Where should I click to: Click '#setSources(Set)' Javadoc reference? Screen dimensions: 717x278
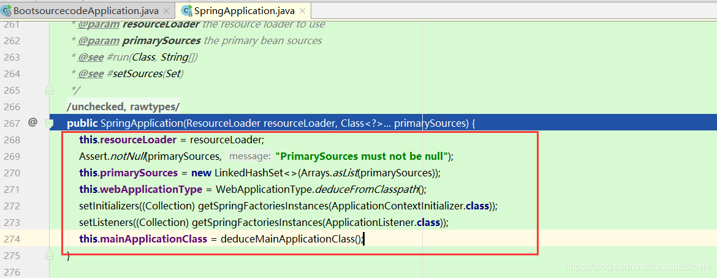tap(145, 73)
